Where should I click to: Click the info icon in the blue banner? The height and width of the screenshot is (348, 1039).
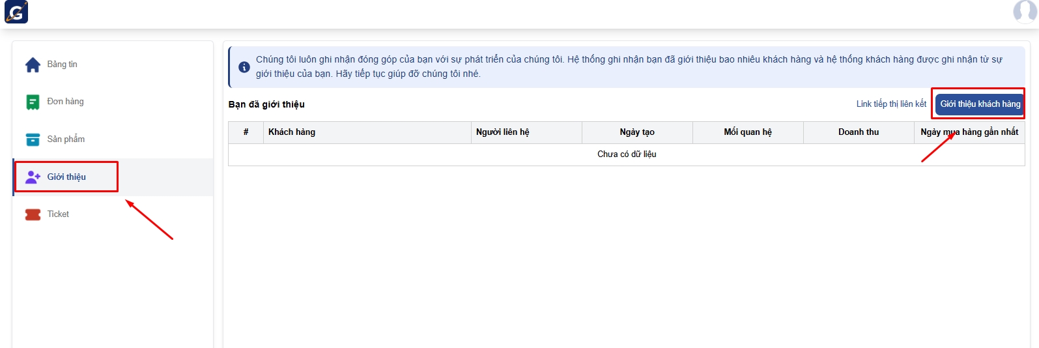click(x=244, y=67)
